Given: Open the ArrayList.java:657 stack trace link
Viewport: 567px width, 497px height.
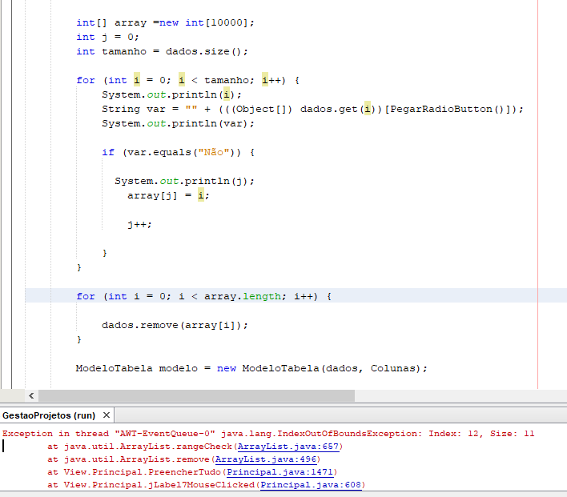Looking at the screenshot, I should 288,447.
